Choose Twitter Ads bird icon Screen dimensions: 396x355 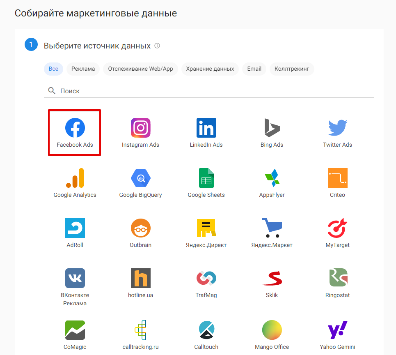[x=338, y=128]
